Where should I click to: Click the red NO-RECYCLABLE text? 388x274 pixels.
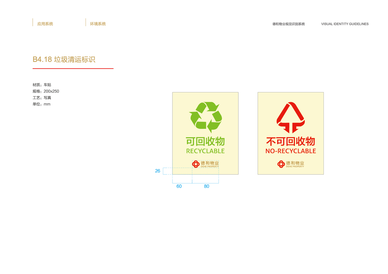(291, 151)
